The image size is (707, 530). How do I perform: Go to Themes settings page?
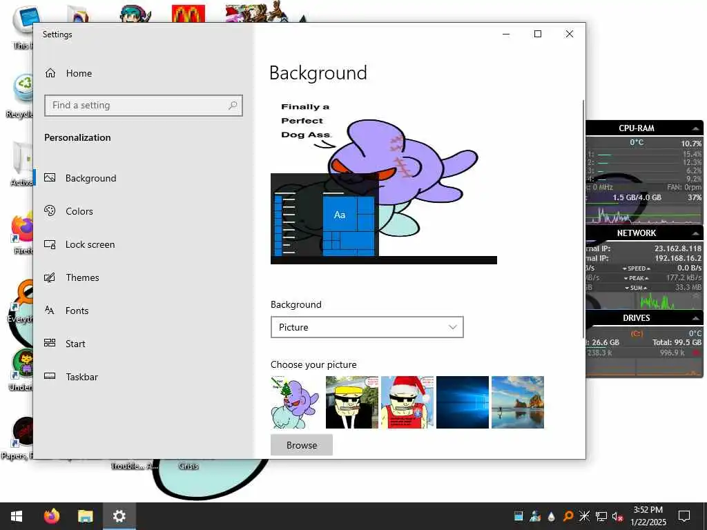click(83, 277)
